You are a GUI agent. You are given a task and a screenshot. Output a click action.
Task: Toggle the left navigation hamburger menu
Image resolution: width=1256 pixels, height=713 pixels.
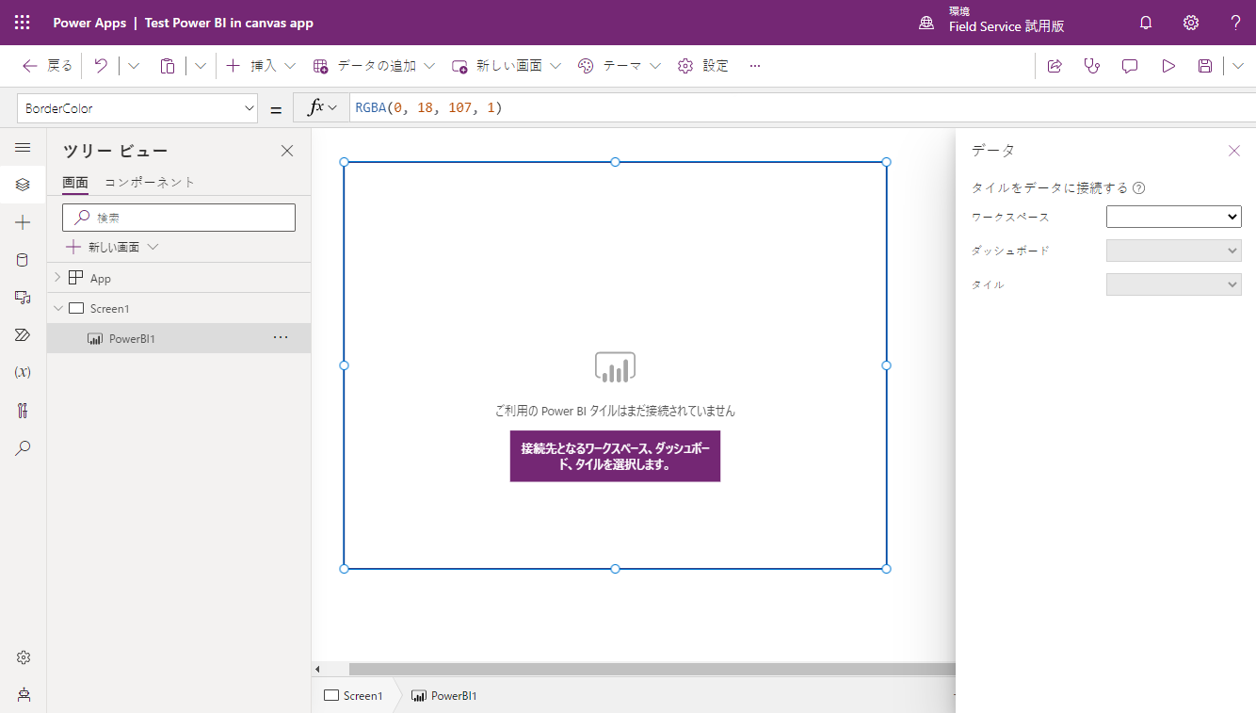click(x=24, y=148)
